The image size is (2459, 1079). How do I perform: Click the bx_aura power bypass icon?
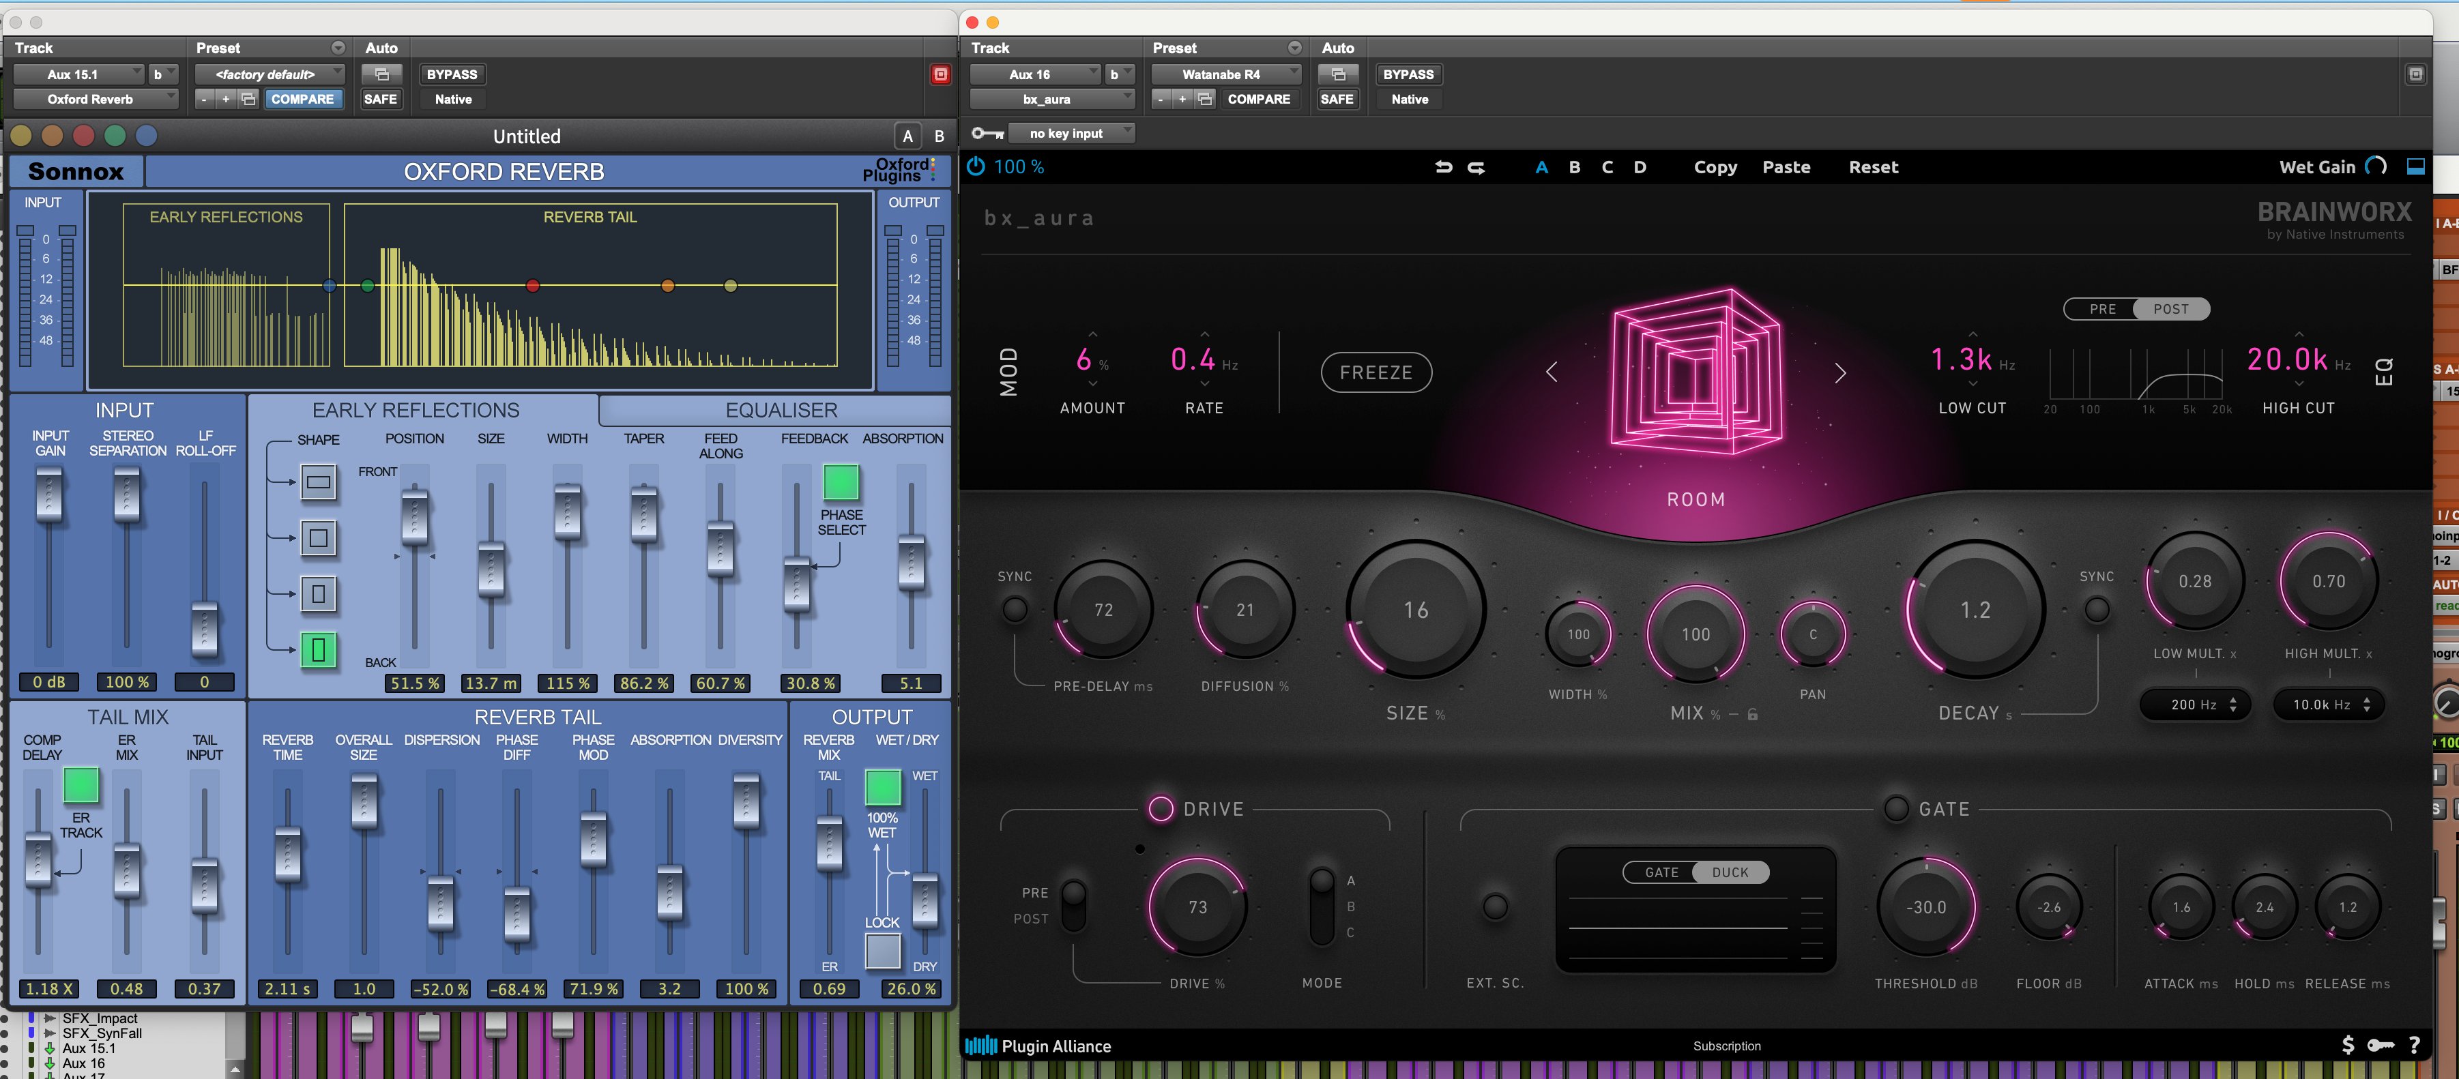[x=976, y=167]
